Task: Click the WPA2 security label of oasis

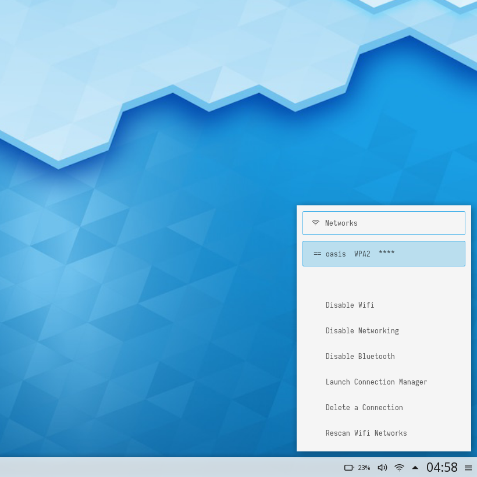Action: pyautogui.click(x=362, y=254)
